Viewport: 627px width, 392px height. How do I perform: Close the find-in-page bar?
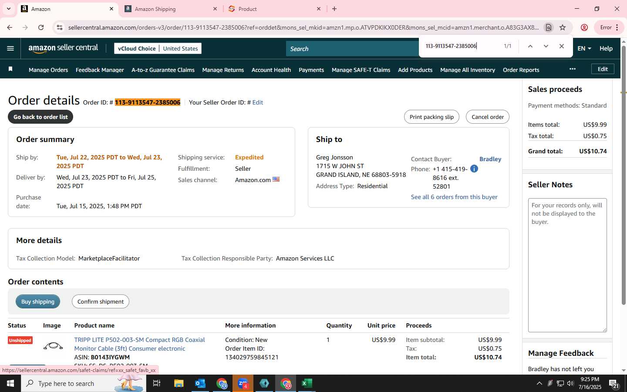[562, 46]
